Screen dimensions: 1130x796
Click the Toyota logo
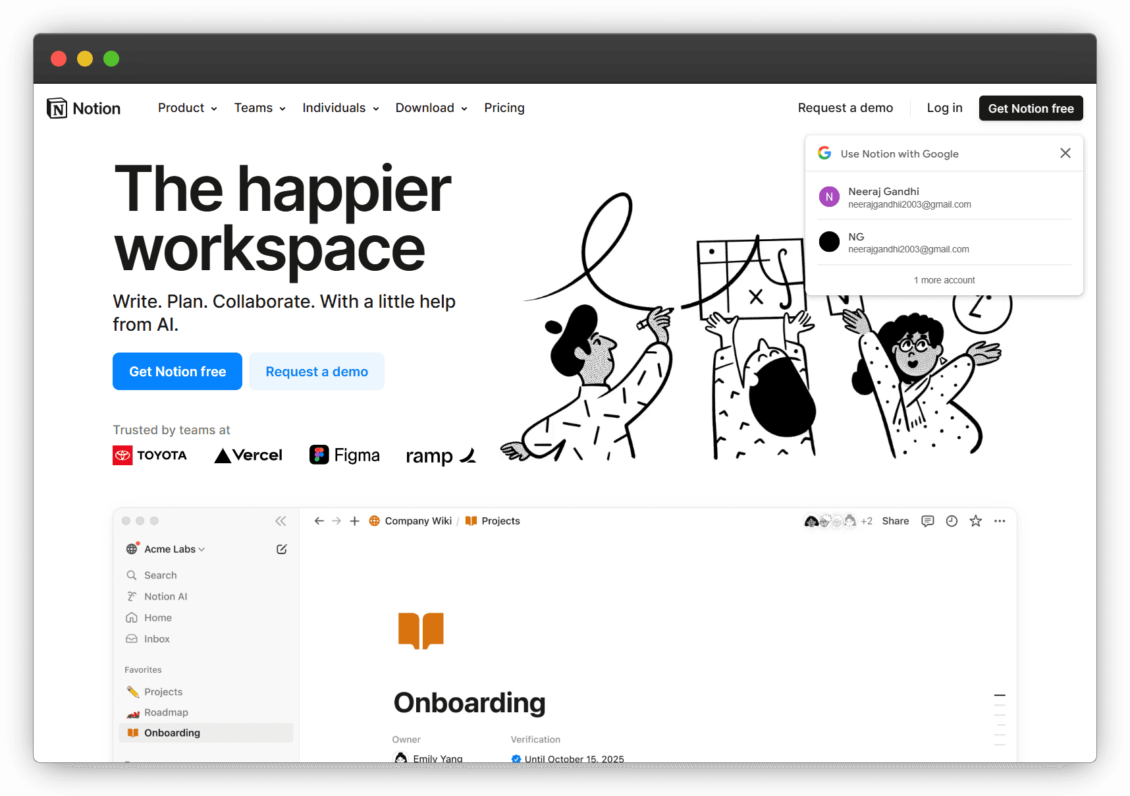[149, 455]
